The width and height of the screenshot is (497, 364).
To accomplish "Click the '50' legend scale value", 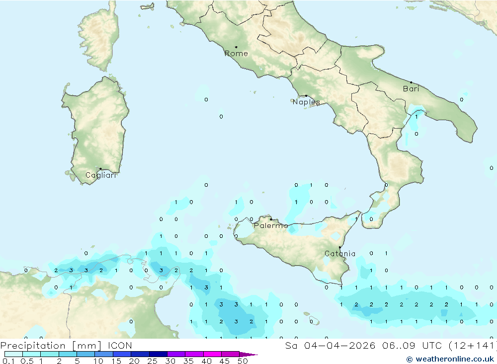I will point(243,361).
